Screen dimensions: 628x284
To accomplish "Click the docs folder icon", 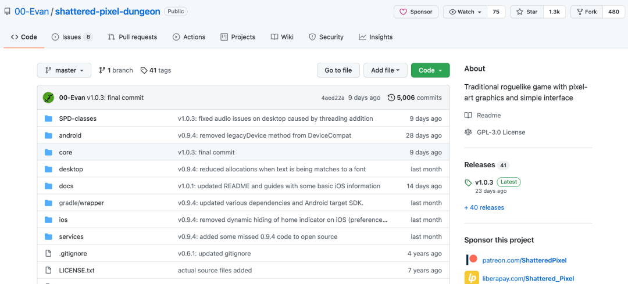I will (48, 186).
